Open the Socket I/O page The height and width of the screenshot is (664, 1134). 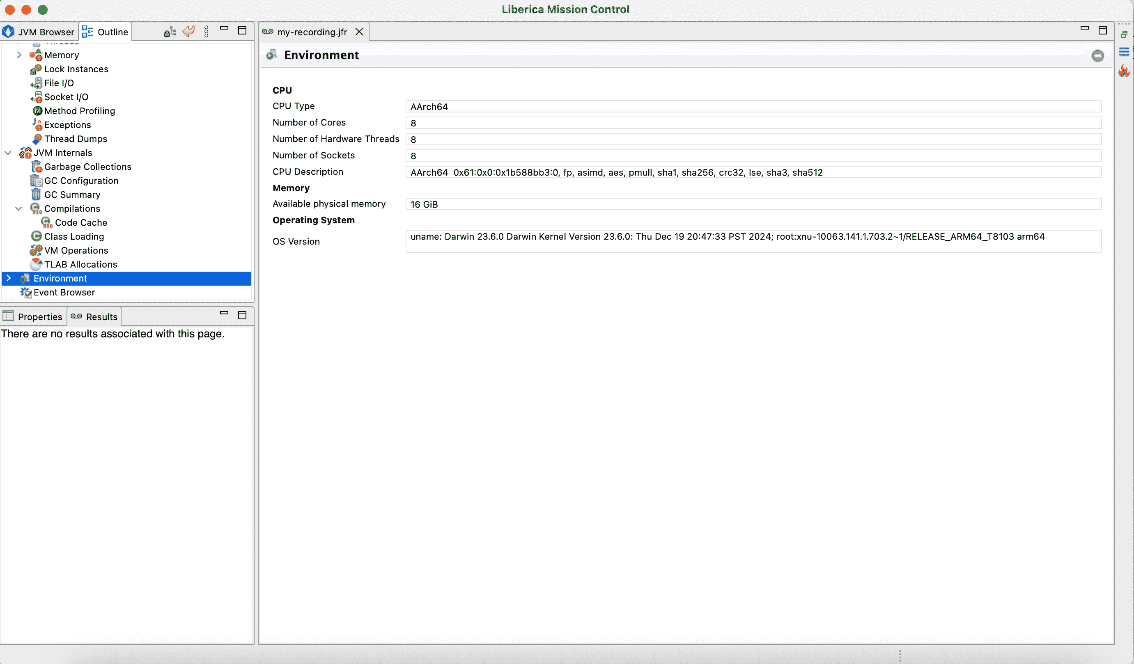pyautogui.click(x=66, y=97)
